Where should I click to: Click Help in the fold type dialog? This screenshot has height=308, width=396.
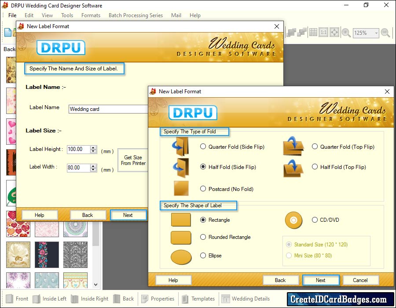pos(173,280)
